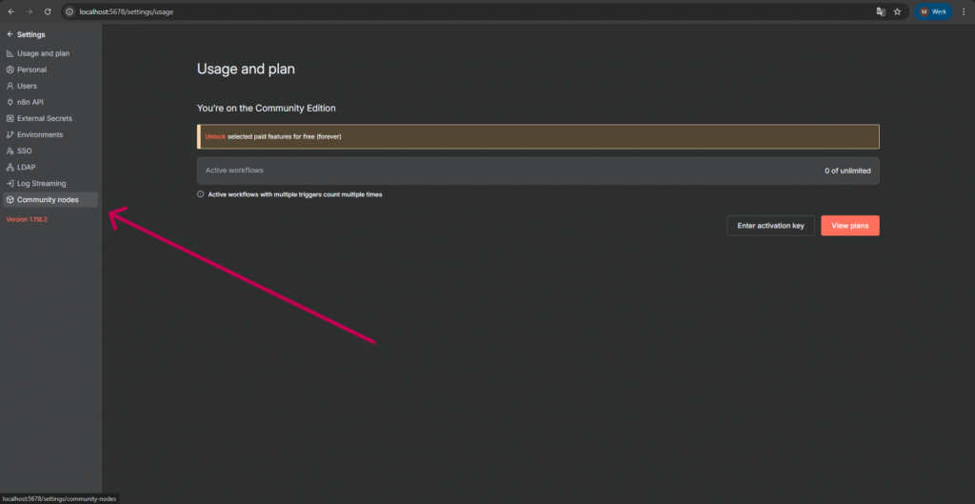
Task: Click the n8n API plug icon
Action: coord(10,102)
